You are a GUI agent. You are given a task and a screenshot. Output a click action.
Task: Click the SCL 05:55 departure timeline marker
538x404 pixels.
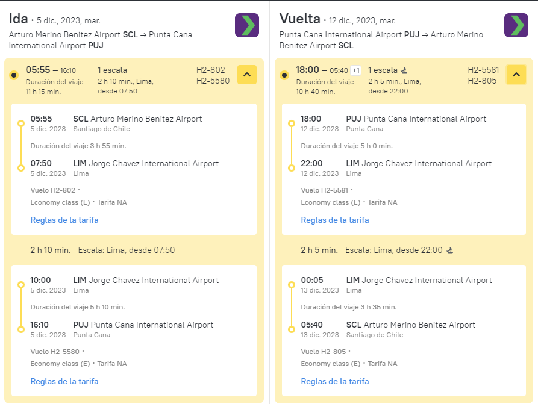(x=21, y=123)
